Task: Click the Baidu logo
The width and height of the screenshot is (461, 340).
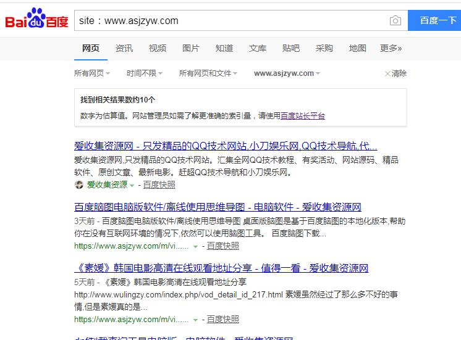Action: pos(36,19)
